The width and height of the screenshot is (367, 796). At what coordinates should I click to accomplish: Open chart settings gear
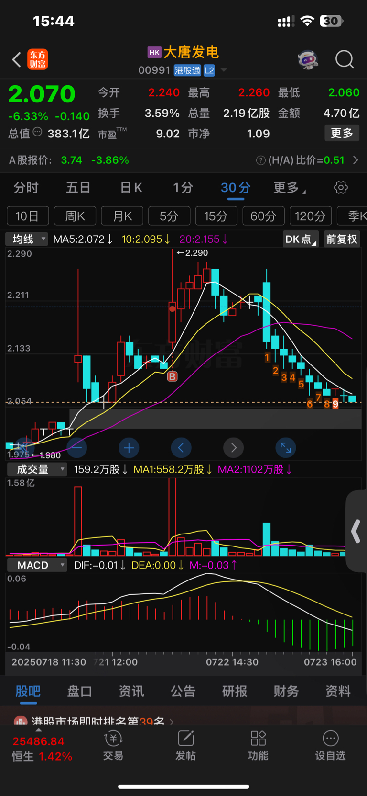pos(341,187)
